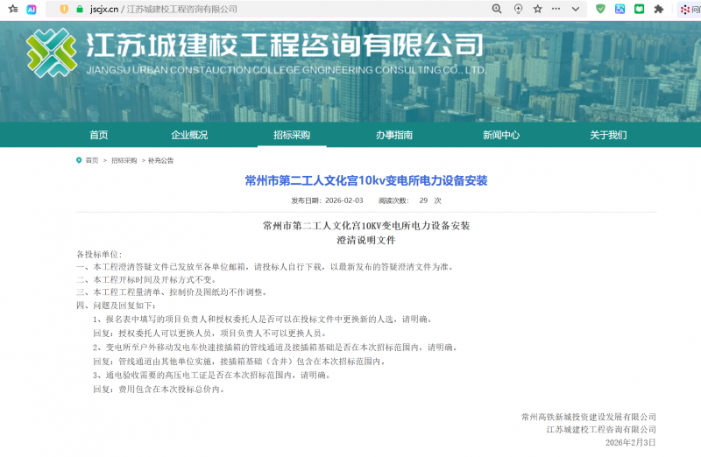This screenshot has height=457, width=701.
Task: Open the puzzle-piece extensions menu
Action: [x=658, y=9]
